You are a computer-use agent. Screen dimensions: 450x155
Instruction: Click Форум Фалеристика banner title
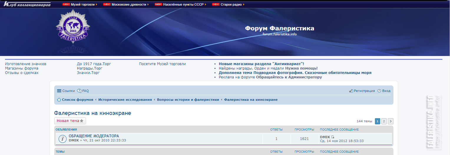[x=279, y=28]
